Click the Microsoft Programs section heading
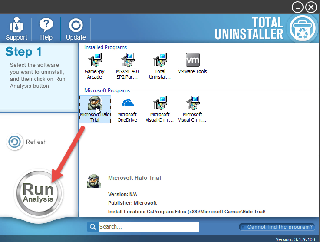The width and height of the screenshot is (320, 242). (107, 90)
